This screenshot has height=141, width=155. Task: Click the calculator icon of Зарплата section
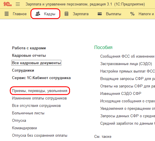pos(66,14)
